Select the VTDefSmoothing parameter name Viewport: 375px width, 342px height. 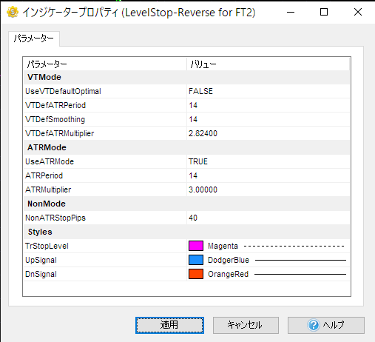click(55, 119)
